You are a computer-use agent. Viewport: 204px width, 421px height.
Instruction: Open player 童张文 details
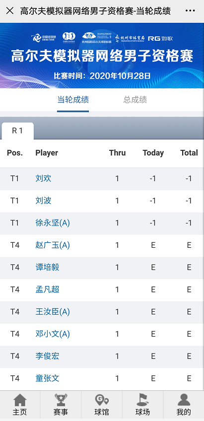click(47, 378)
